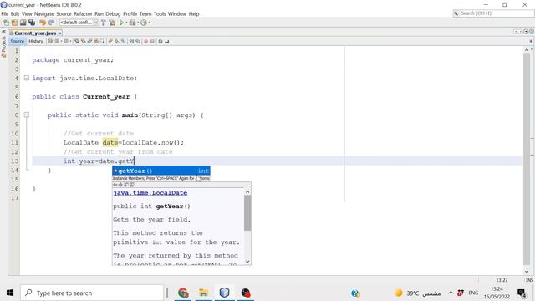This screenshot has height=301, width=535.
Task: Open the Tools menu
Action: pos(160,13)
